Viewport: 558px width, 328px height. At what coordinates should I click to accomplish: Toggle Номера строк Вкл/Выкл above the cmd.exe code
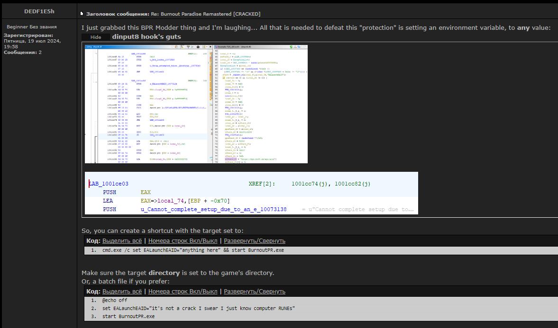click(x=183, y=241)
